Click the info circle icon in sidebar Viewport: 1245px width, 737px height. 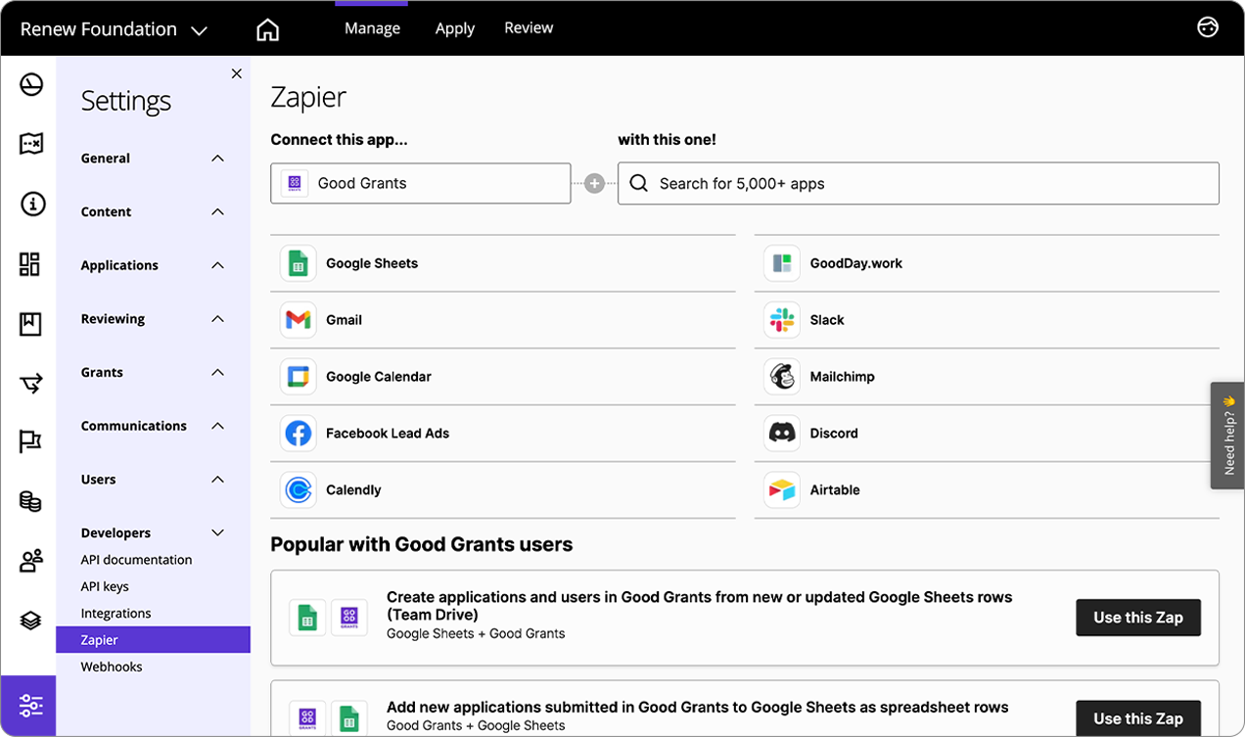[x=31, y=204]
